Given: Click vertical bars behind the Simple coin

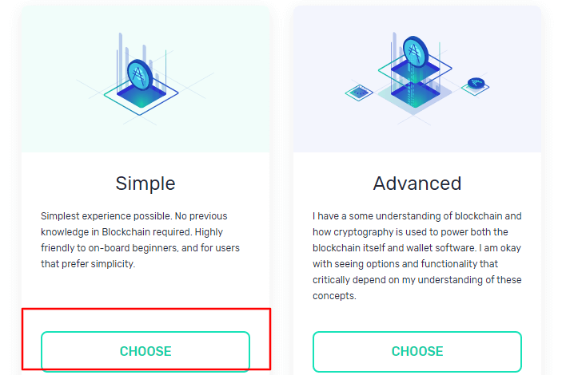Looking at the screenshot, I should [122, 48].
